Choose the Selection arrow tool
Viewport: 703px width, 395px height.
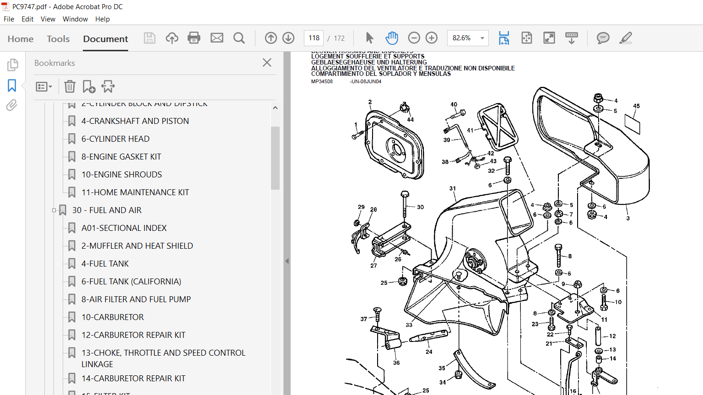370,38
